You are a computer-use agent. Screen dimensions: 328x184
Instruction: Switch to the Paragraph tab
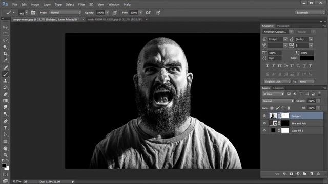tap(283, 26)
